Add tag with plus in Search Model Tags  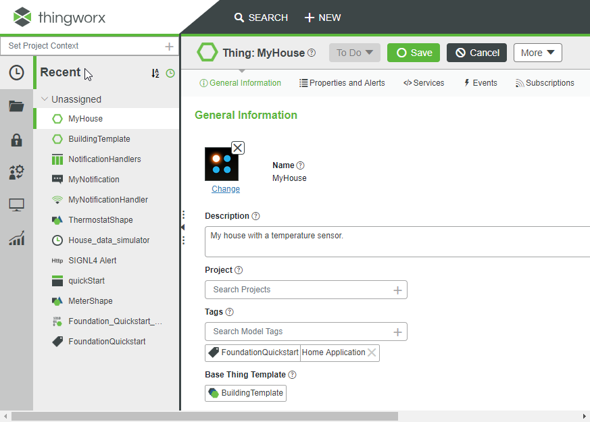click(397, 332)
